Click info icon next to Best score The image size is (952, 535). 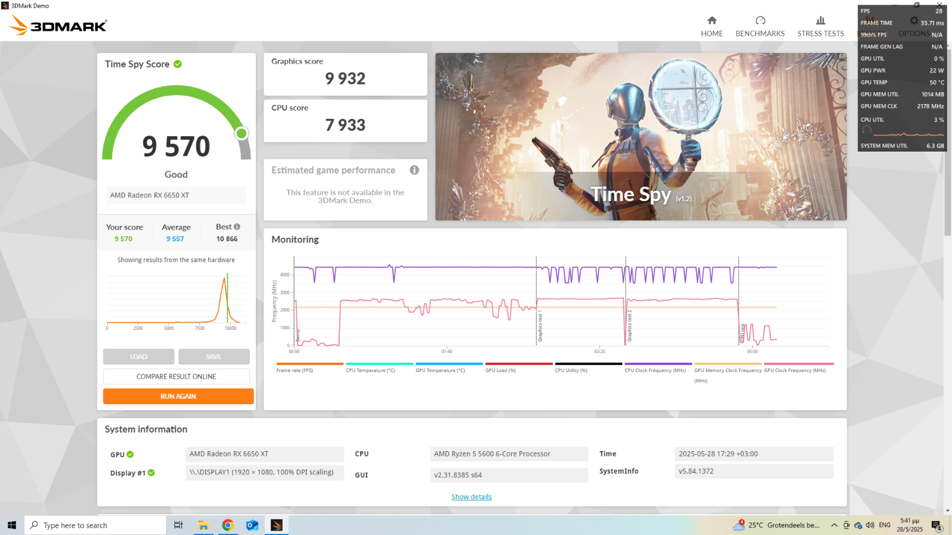click(237, 226)
